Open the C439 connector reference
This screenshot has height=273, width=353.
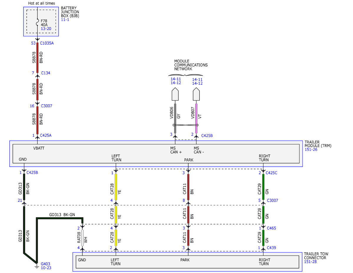[272, 248]
